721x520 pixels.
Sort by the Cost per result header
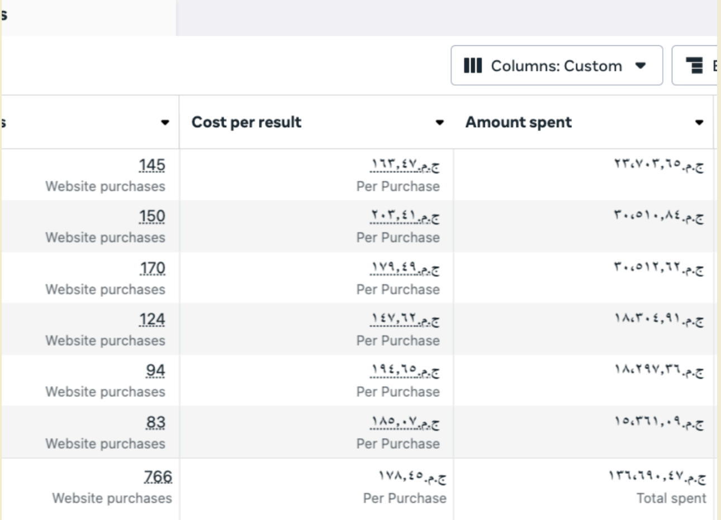[246, 122]
